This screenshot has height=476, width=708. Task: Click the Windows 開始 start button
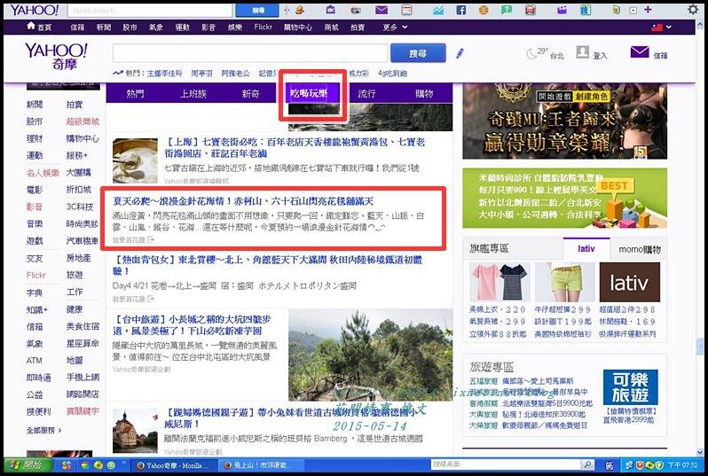click(x=28, y=464)
